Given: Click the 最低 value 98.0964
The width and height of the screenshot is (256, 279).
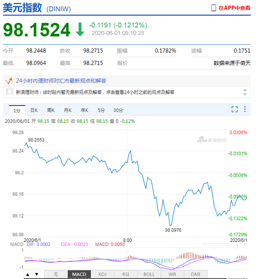Looking at the screenshot, I should (x=36, y=63).
